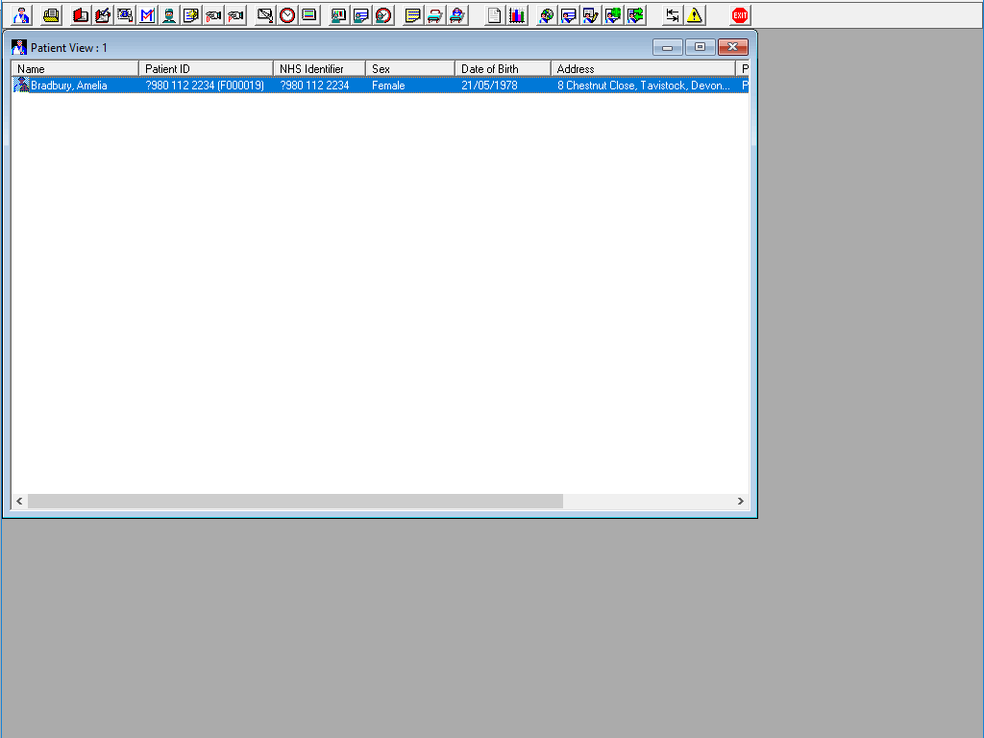Click the person with red clock icon

383,15
